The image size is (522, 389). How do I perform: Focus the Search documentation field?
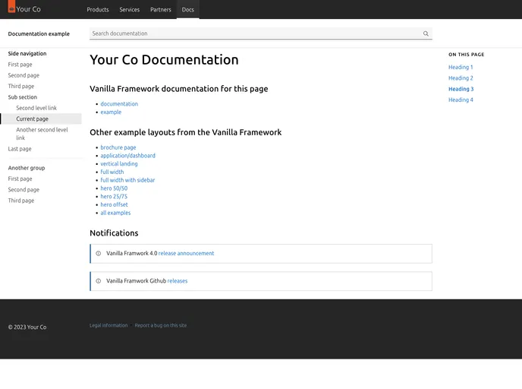[x=254, y=33]
